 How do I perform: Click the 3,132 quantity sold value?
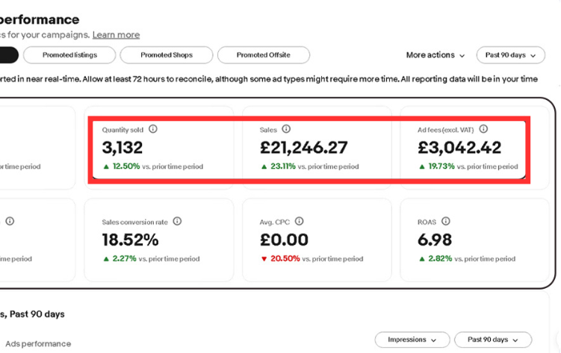coord(123,148)
